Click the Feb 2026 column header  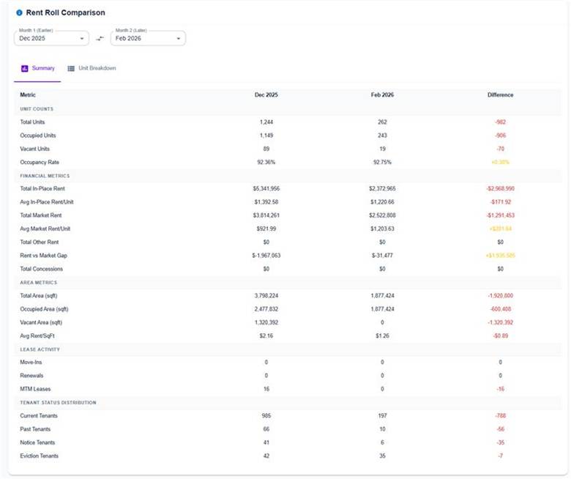(x=382, y=95)
